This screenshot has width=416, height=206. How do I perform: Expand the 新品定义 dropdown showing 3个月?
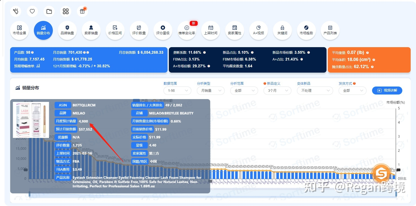point(277,91)
